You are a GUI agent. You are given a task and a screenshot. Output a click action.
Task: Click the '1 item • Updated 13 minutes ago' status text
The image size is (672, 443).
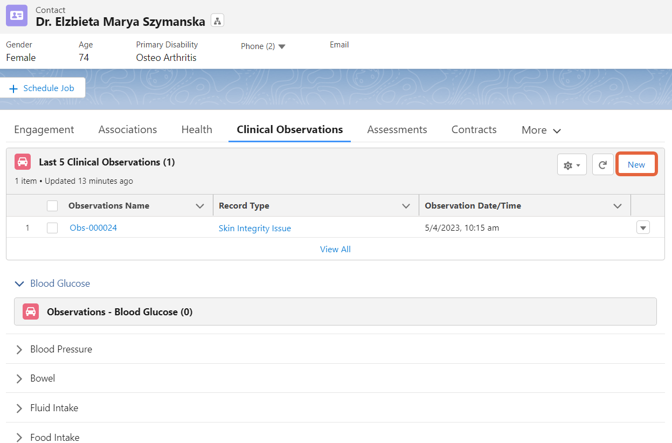coord(74,181)
